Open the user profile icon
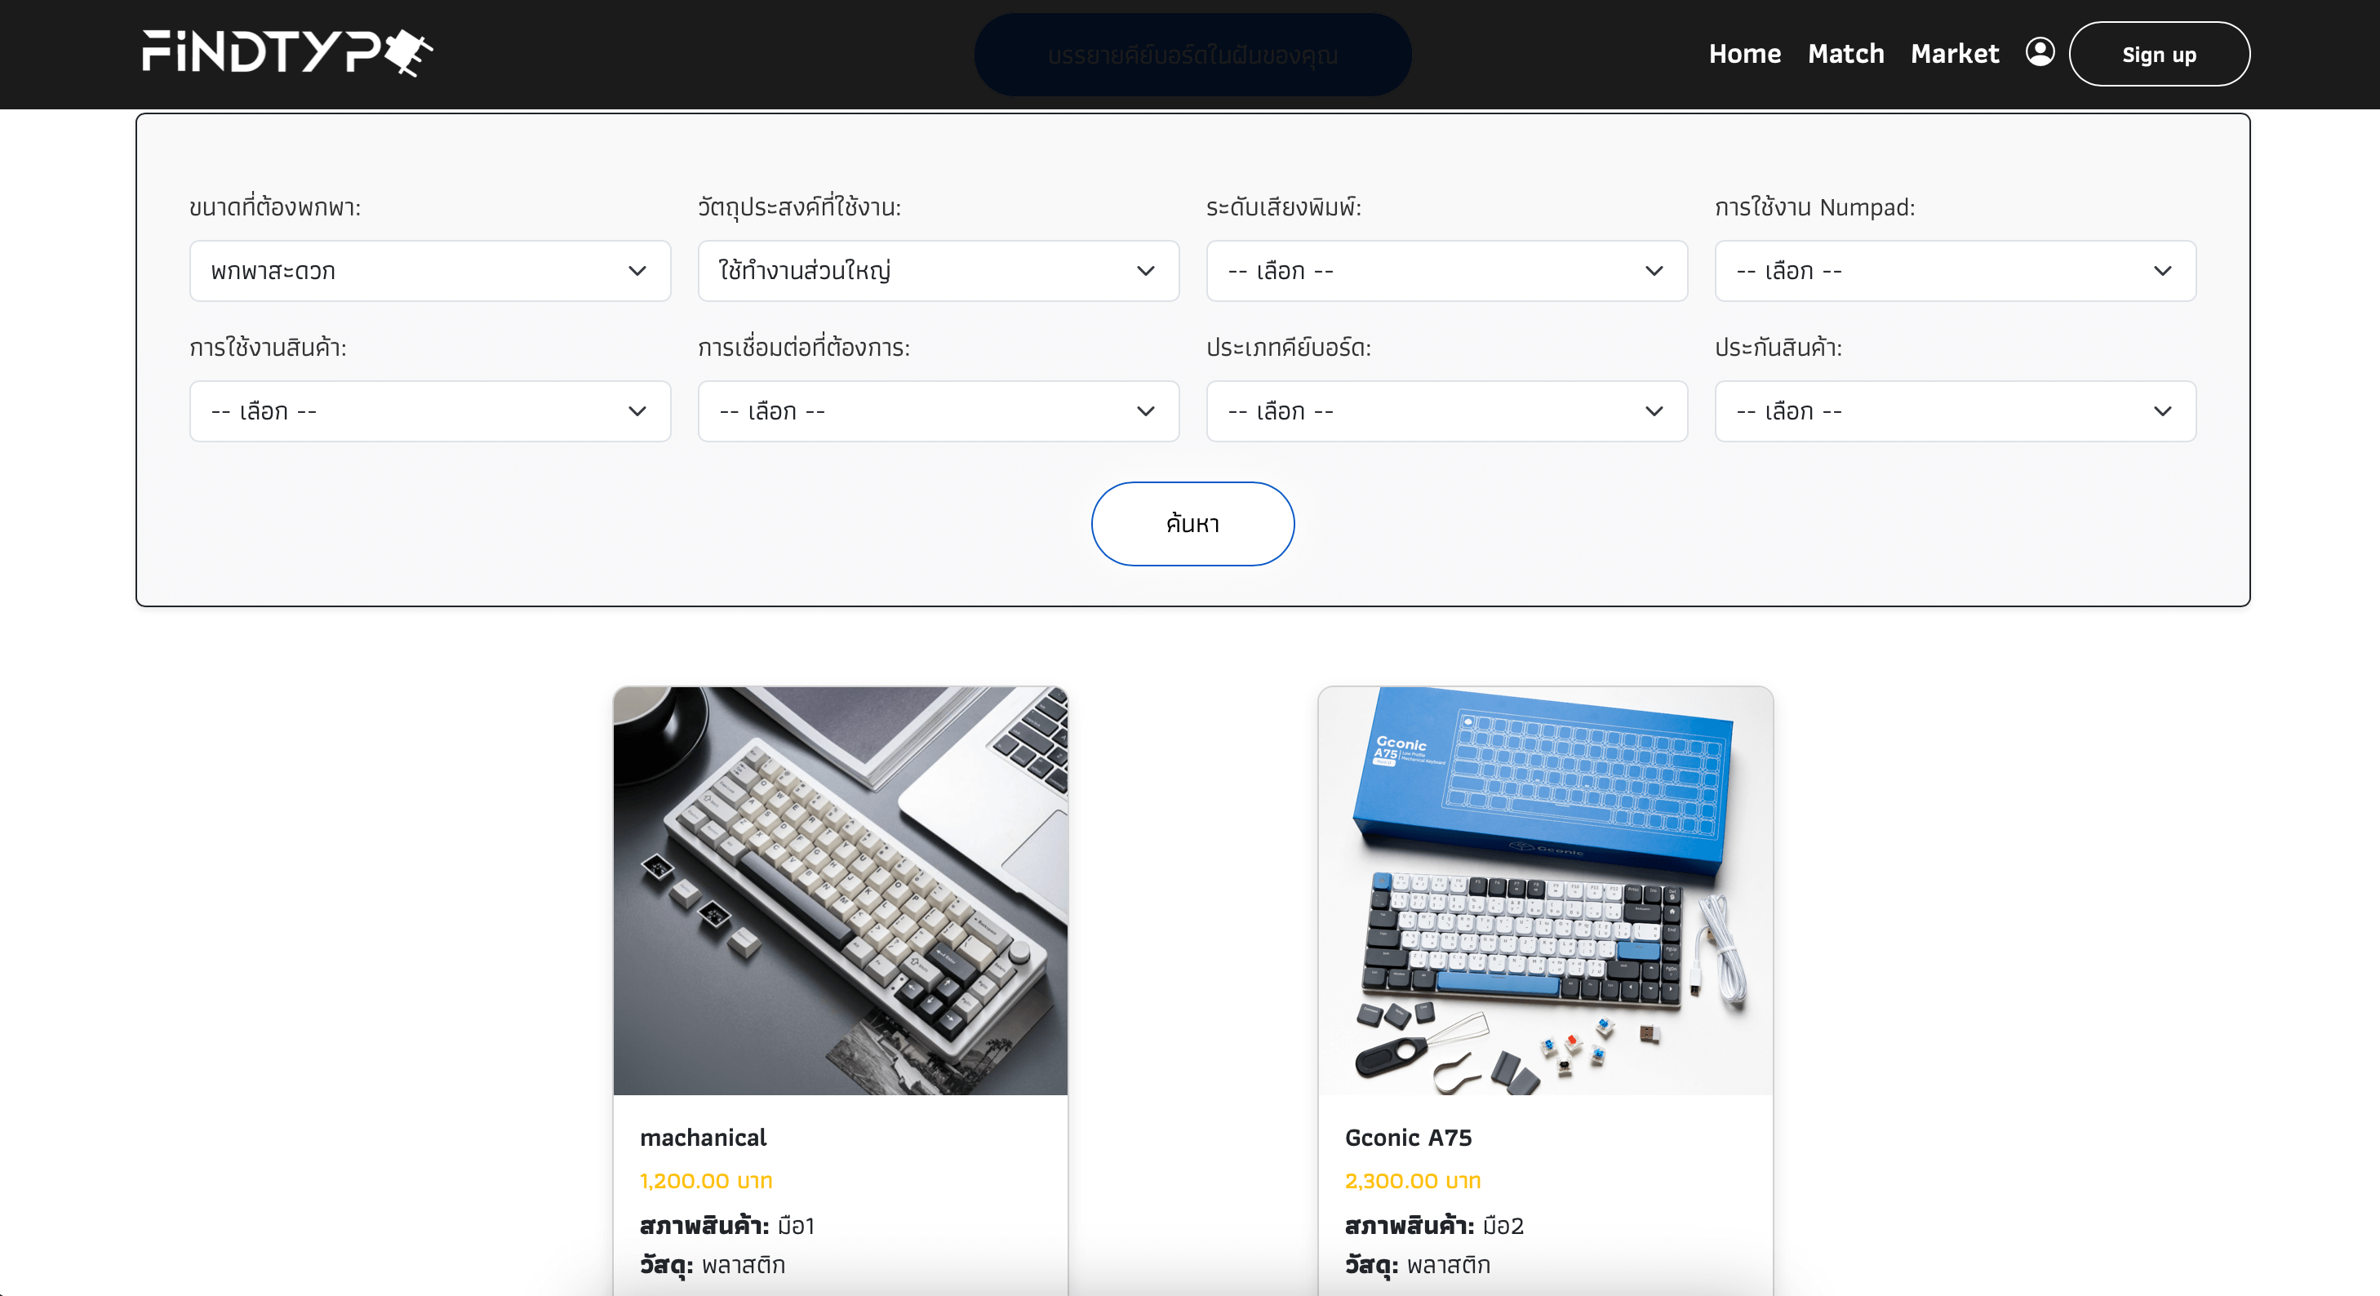Image resolution: width=2380 pixels, height=1296 pixels. (x=2040, y=51)
